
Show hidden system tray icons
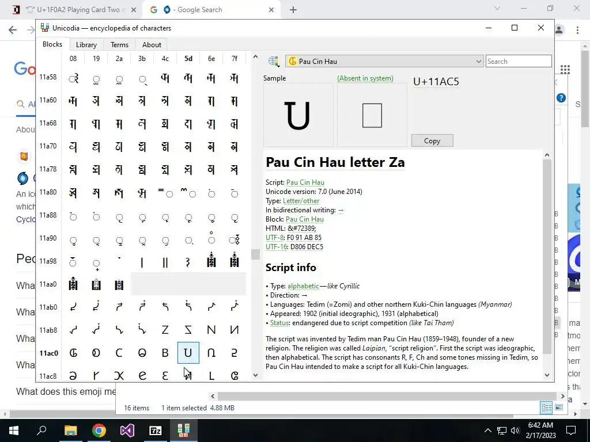pyautogui.click(x=487, y=430)
